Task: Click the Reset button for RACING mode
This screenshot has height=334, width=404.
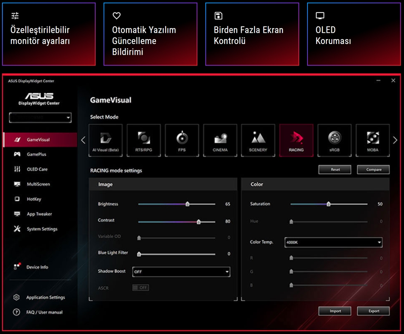Action: click(x=335, y=169)
